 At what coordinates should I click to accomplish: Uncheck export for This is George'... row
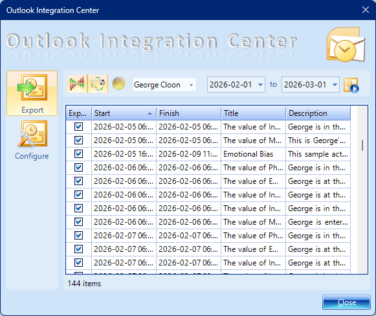click(78, 140)
